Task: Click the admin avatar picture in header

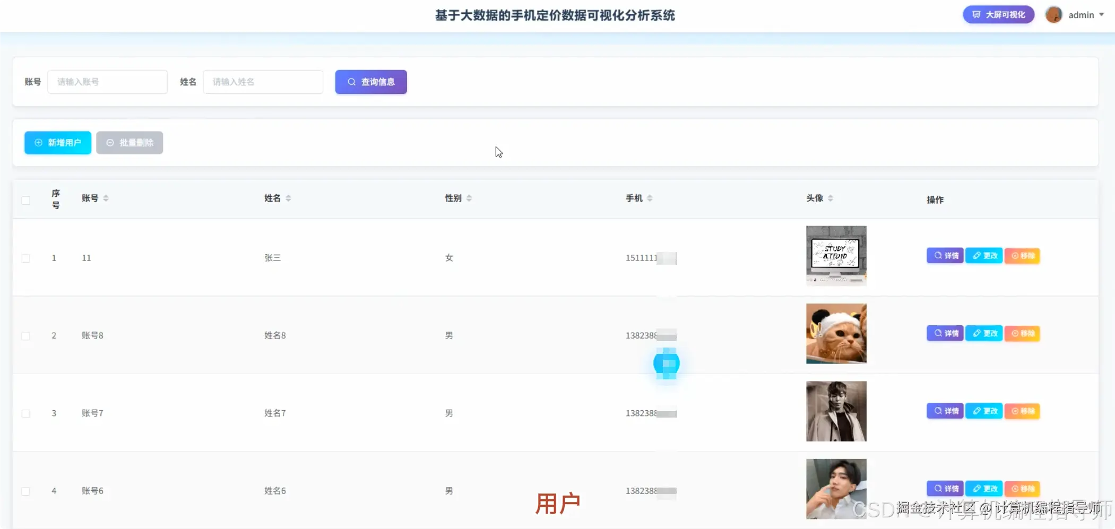Action: 1054,14
